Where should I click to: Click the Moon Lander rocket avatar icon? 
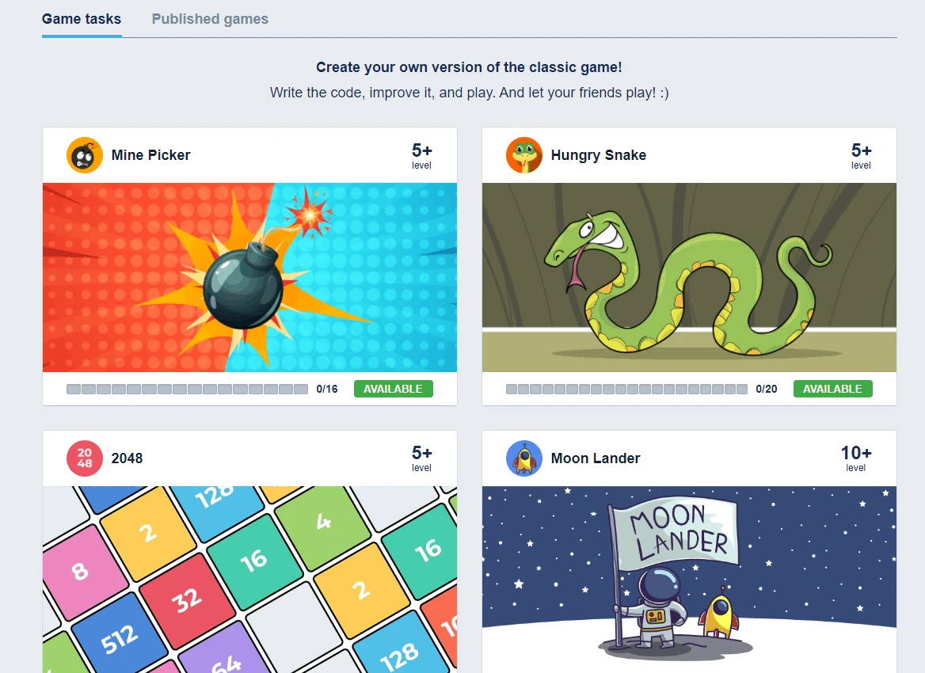(524, 458)
